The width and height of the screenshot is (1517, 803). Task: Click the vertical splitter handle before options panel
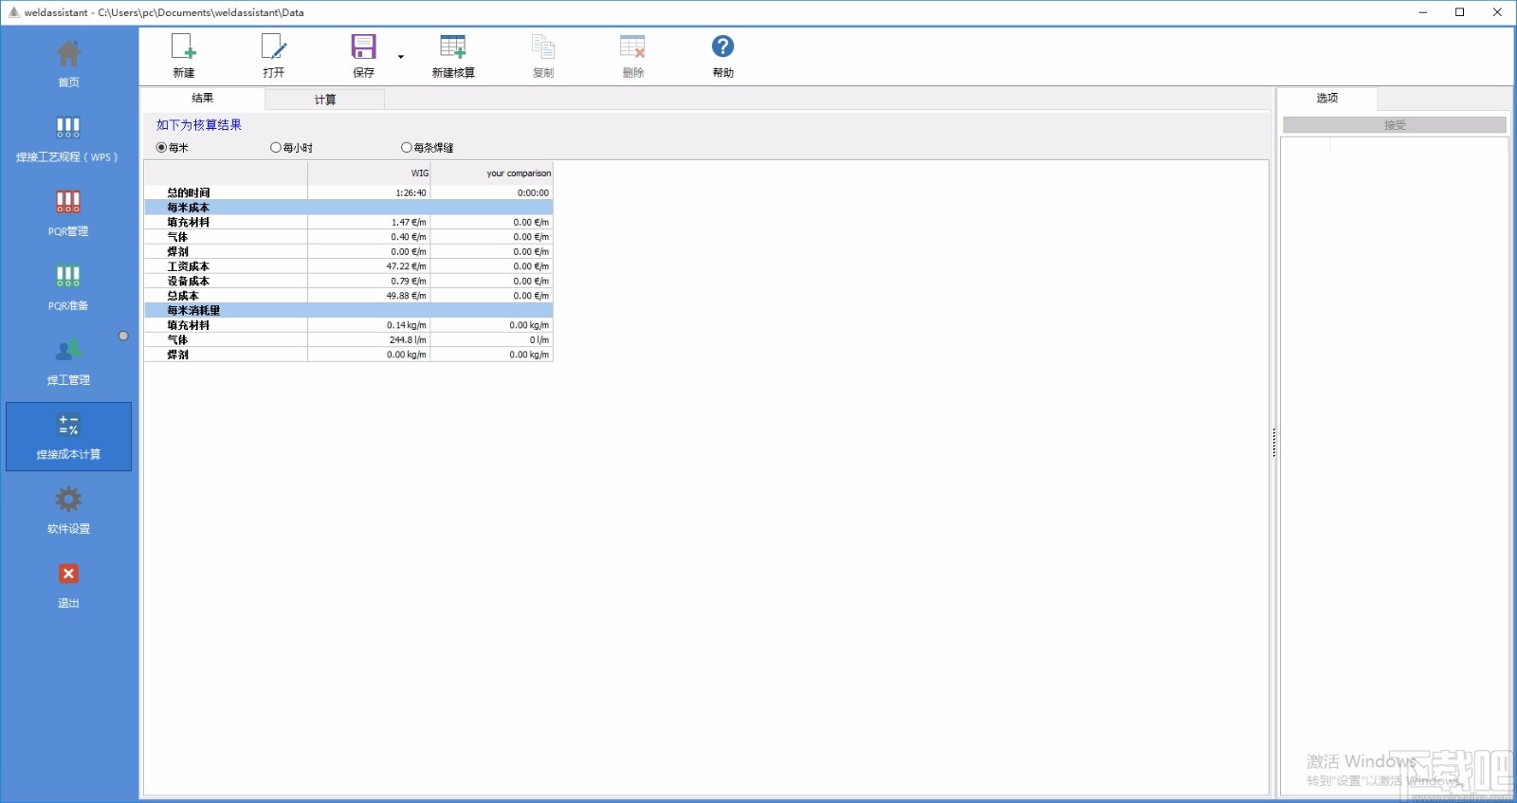(x=1273, y=443)
